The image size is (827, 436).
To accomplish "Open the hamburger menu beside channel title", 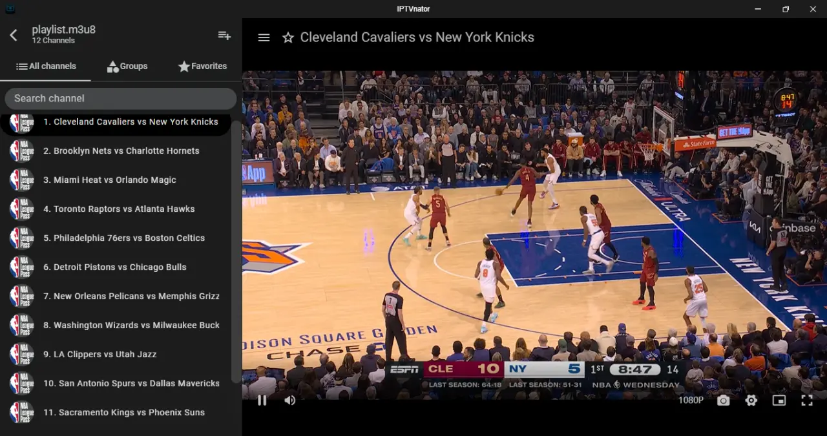I will 264,37.
